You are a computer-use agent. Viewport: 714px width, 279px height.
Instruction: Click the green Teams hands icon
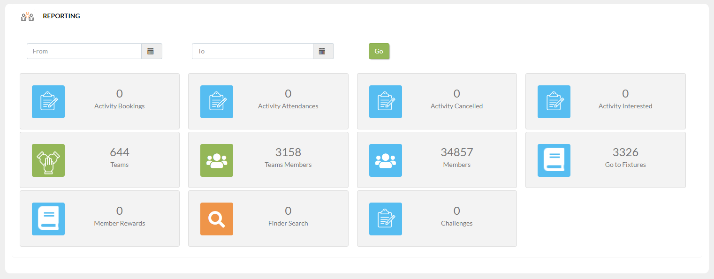(x=48, y=160)
